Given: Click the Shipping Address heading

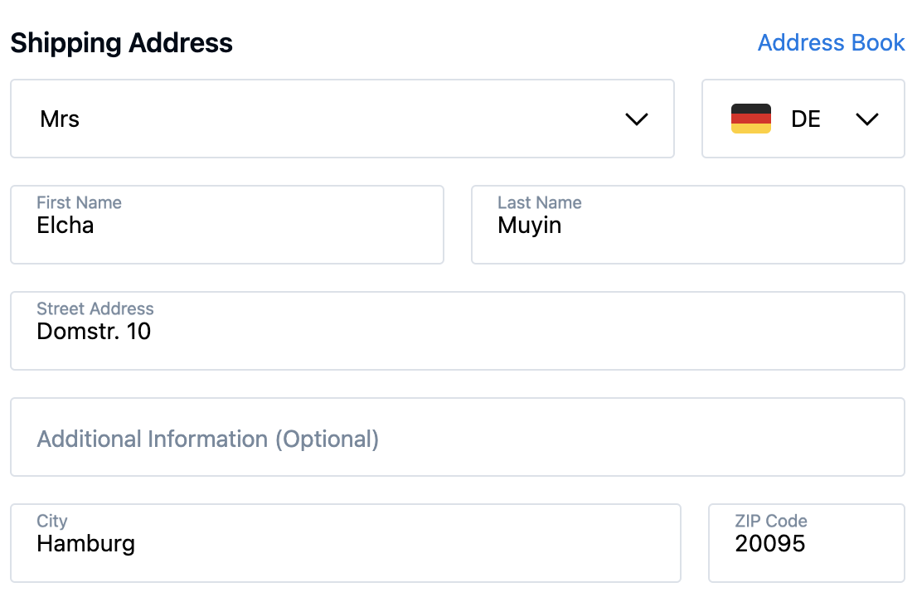Looking at the screenshot, I should (x=121, y=42).
